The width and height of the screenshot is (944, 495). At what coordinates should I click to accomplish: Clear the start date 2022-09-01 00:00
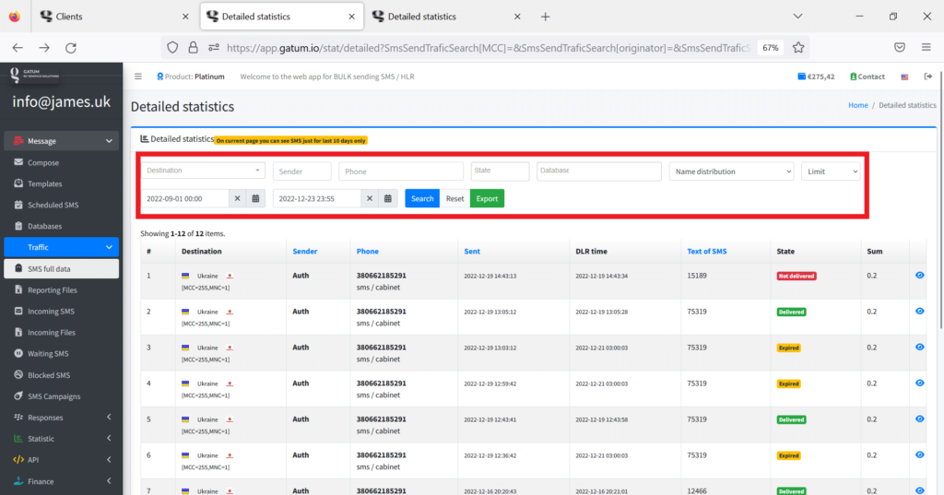(237, 198)
